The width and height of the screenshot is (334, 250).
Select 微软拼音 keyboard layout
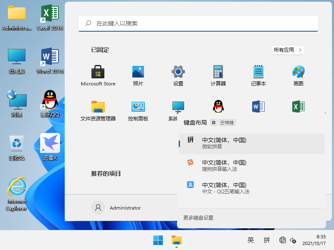point(252,143)
